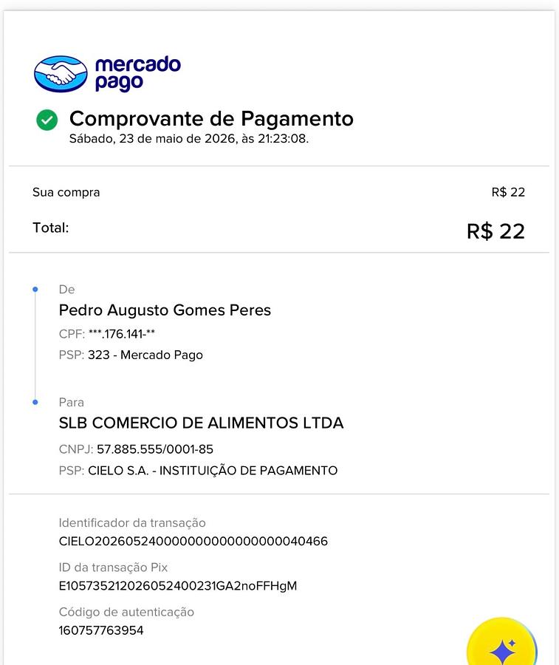Select the Pix transaction ID value

coord(178,586)
